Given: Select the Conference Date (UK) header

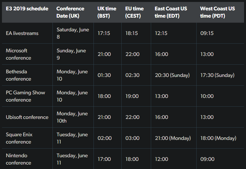Looking at the screenshot, I should tap(70, 12).
